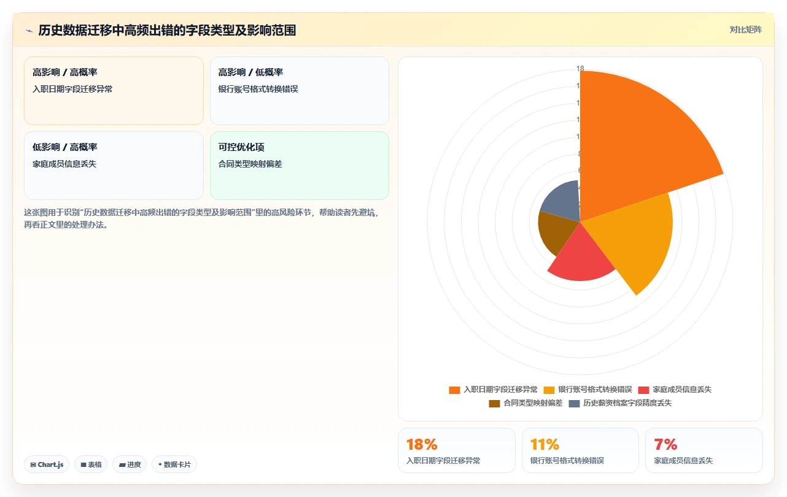Toggle legend item 入职日期字段迁移异常

(493, 390)
